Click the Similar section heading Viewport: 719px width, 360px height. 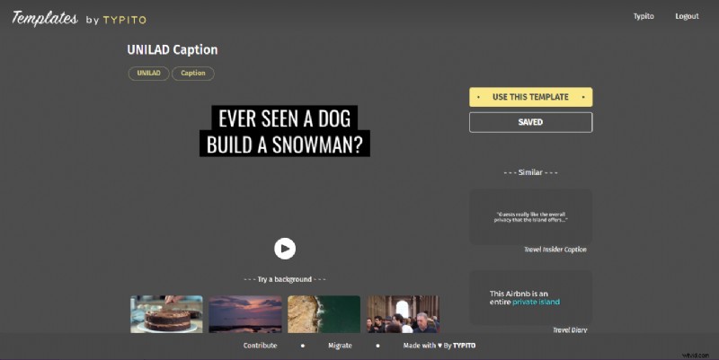coord(530,172)
